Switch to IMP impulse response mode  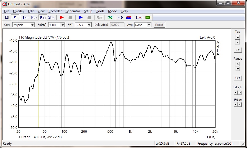(x=25, y=17)
